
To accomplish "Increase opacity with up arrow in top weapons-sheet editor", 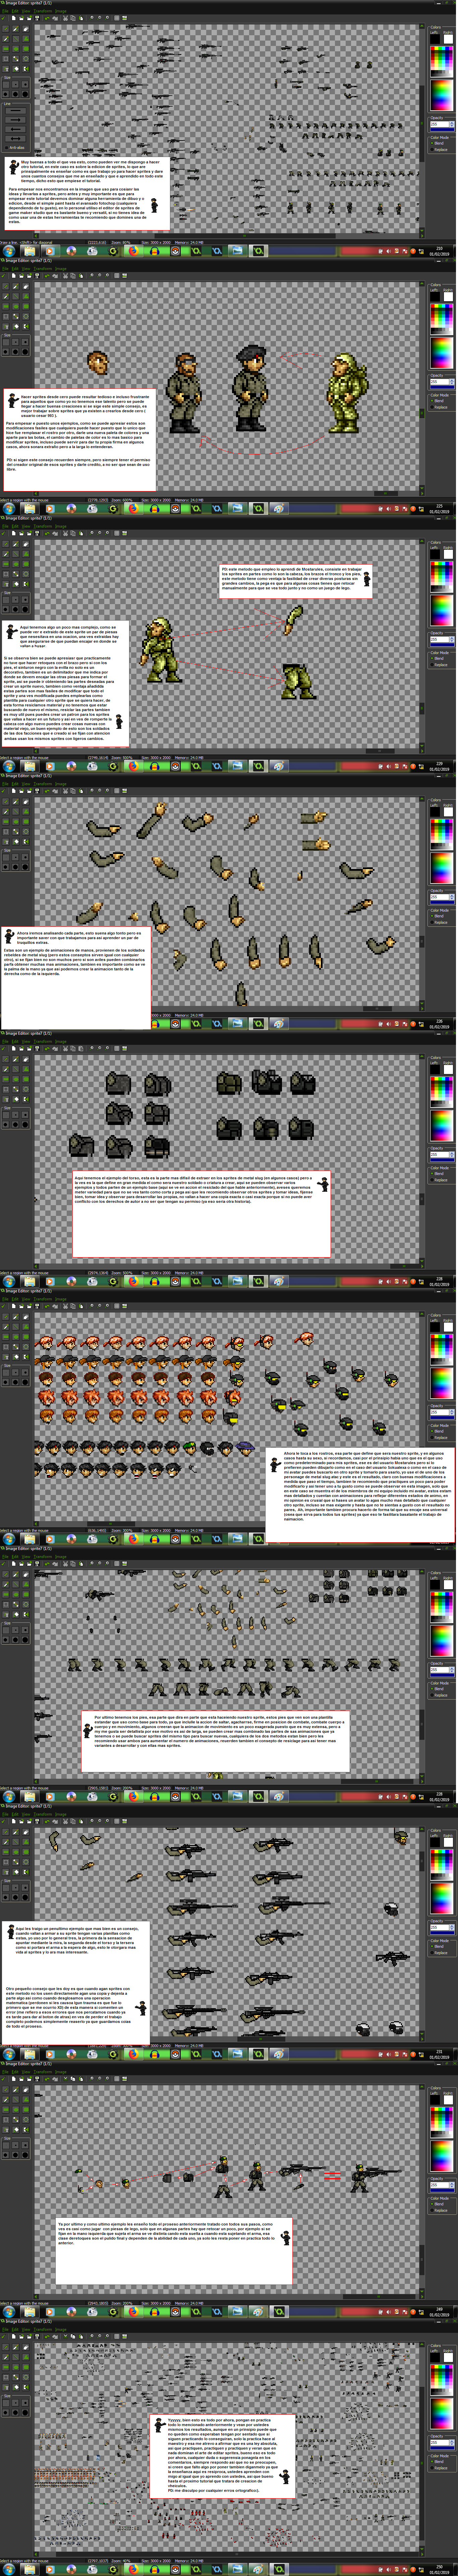I will (452, 123).
